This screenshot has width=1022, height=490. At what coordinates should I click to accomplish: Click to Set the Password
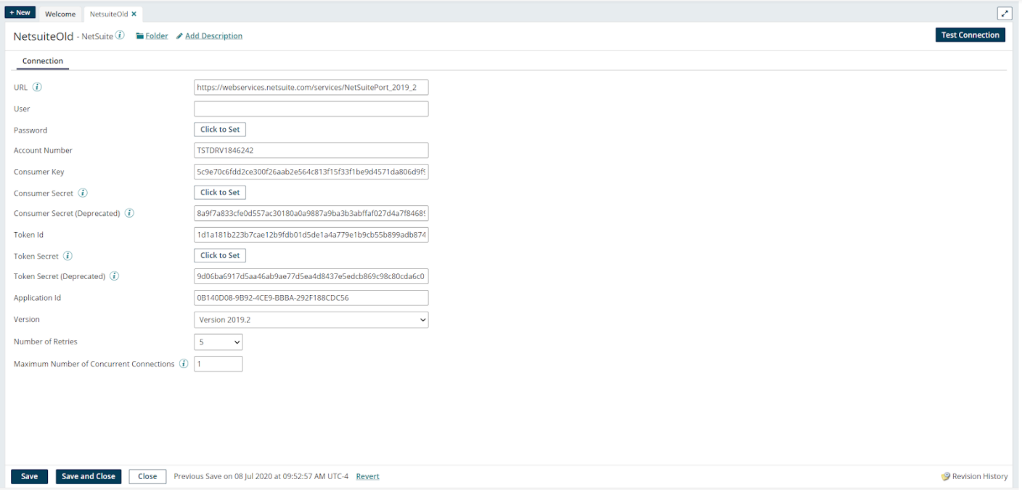219,129
